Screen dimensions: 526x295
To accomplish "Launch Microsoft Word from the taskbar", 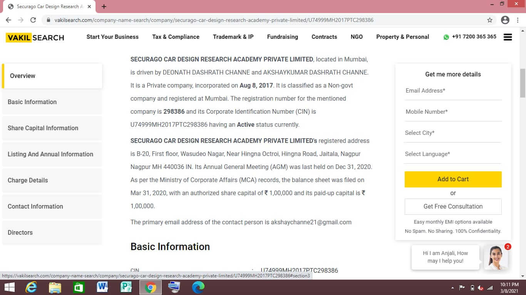I will tap(102, 287).
